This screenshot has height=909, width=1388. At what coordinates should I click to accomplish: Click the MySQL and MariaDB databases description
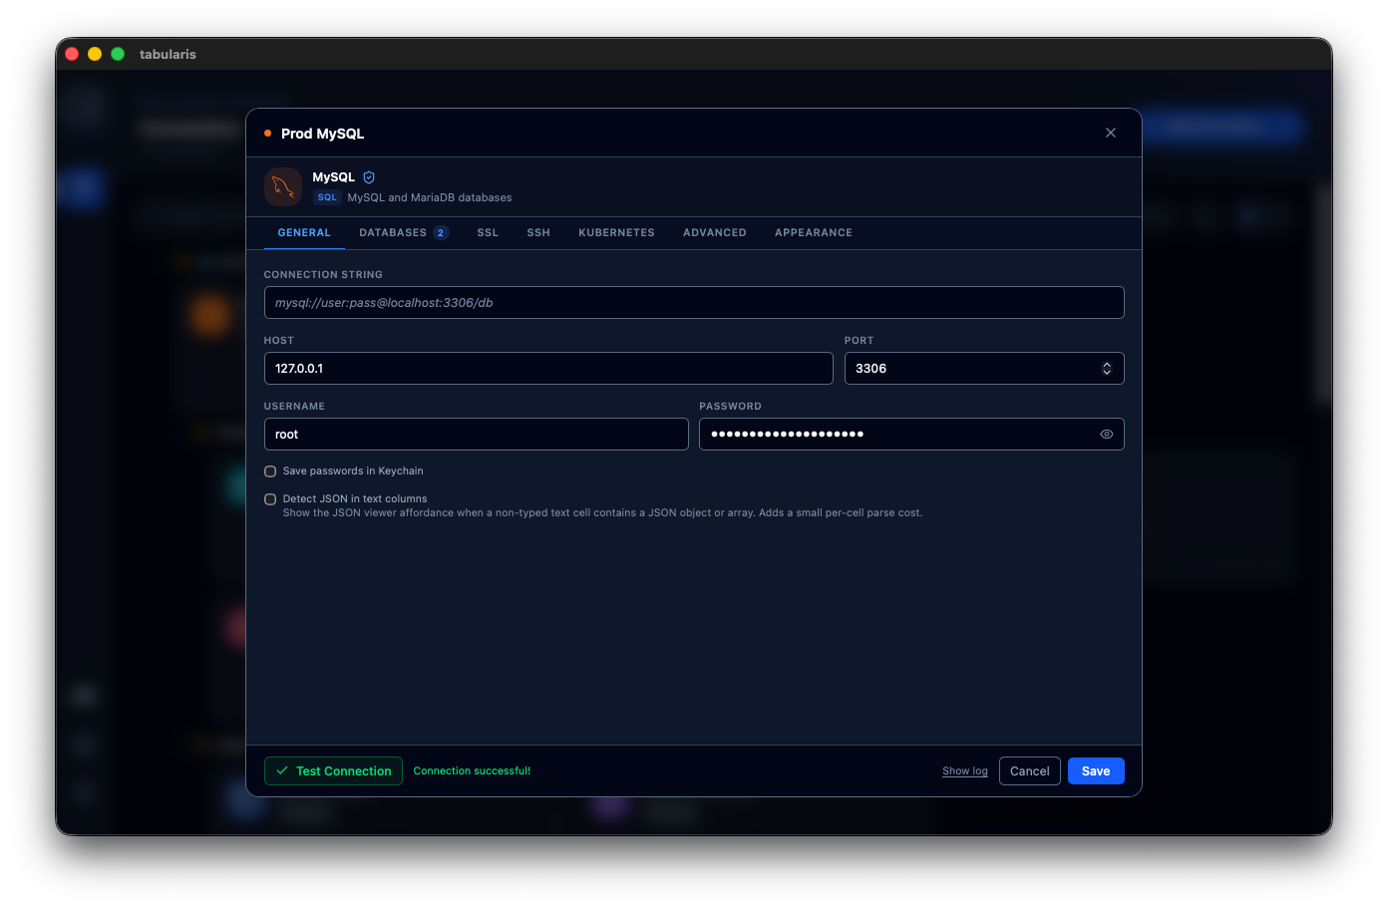coord(430,197)
